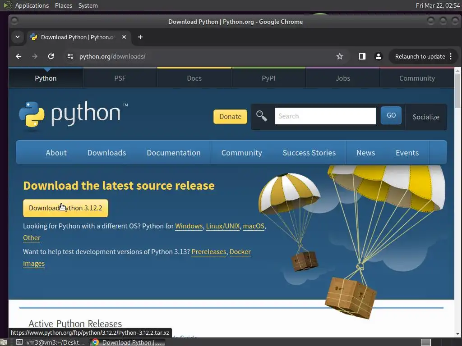This screenshot has width=462, height=346.
Task: Click the magnifying glass search icon
Action: pos(262,116)
